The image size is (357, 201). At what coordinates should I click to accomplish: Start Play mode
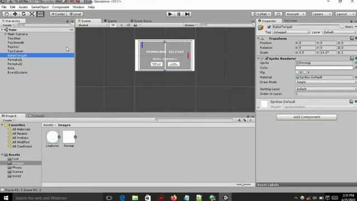point(170,14)
